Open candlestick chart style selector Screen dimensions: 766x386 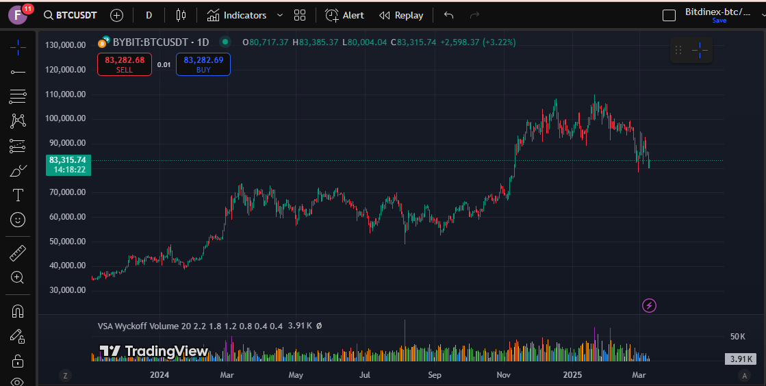pos(181,15)
